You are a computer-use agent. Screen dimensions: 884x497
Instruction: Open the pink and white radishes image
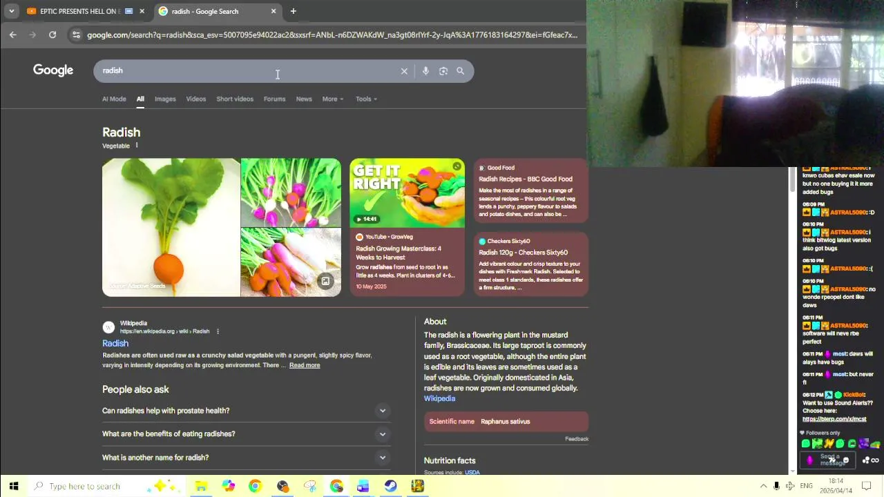(x=291, y=193)
